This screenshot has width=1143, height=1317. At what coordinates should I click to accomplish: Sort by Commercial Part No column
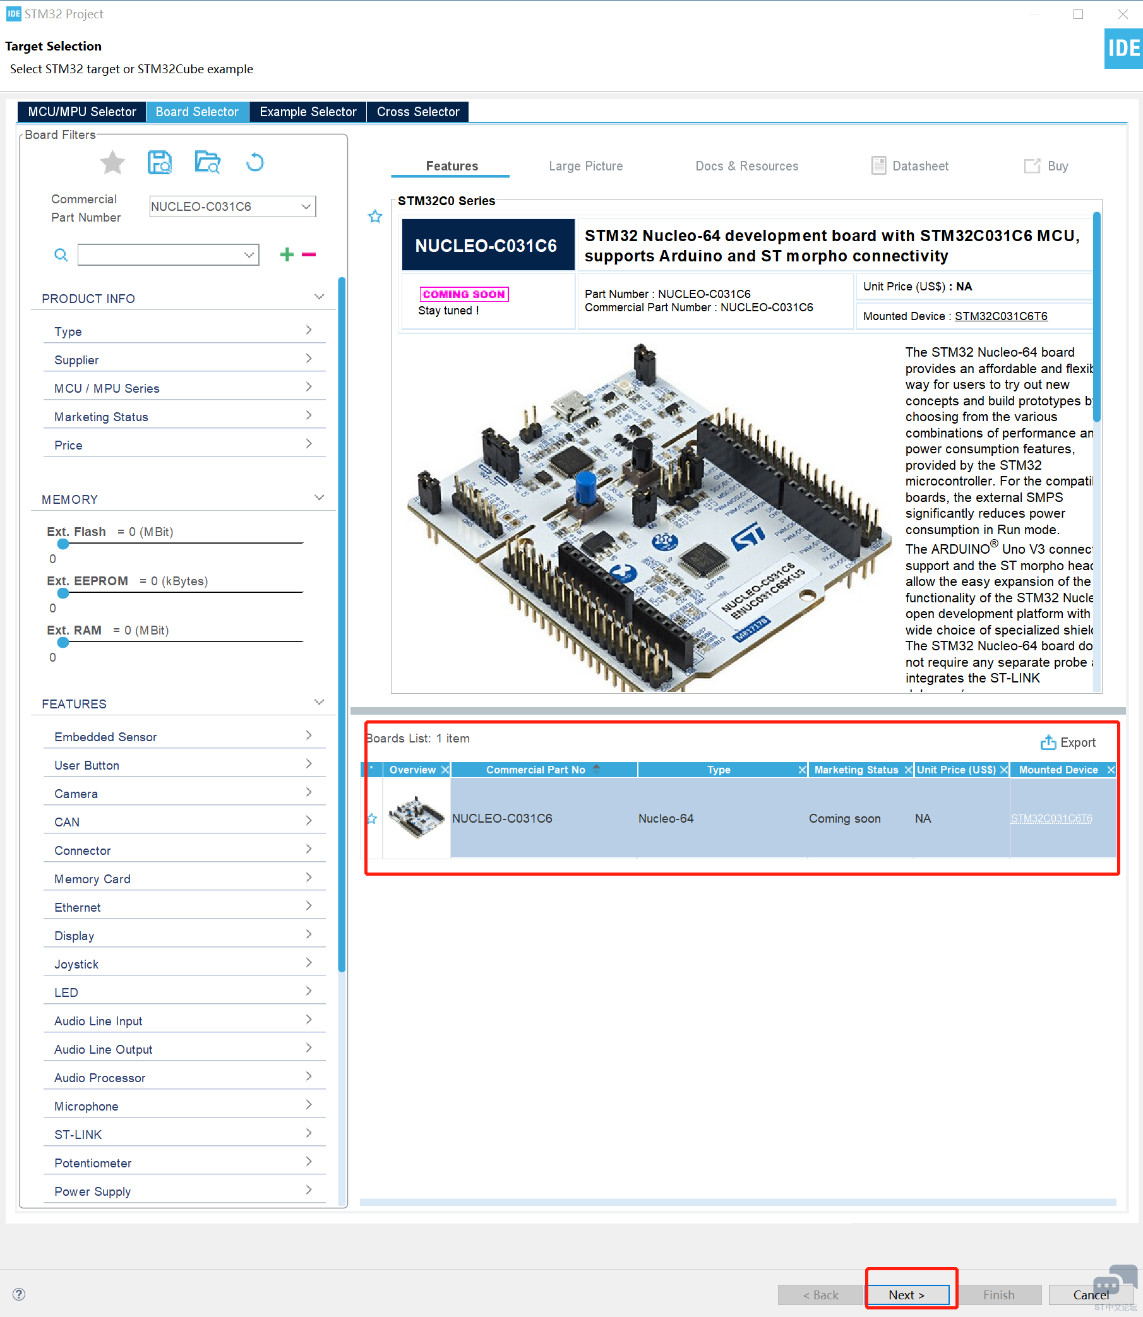544,770
